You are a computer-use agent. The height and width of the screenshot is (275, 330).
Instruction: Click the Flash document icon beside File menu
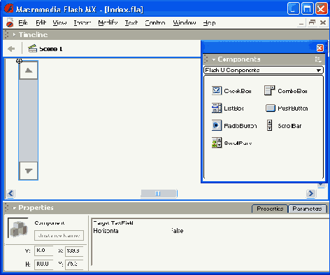pos(10,22)
